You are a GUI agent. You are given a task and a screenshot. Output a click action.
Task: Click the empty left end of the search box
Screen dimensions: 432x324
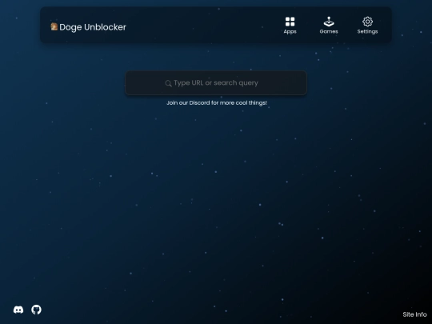tap(145, 83)
